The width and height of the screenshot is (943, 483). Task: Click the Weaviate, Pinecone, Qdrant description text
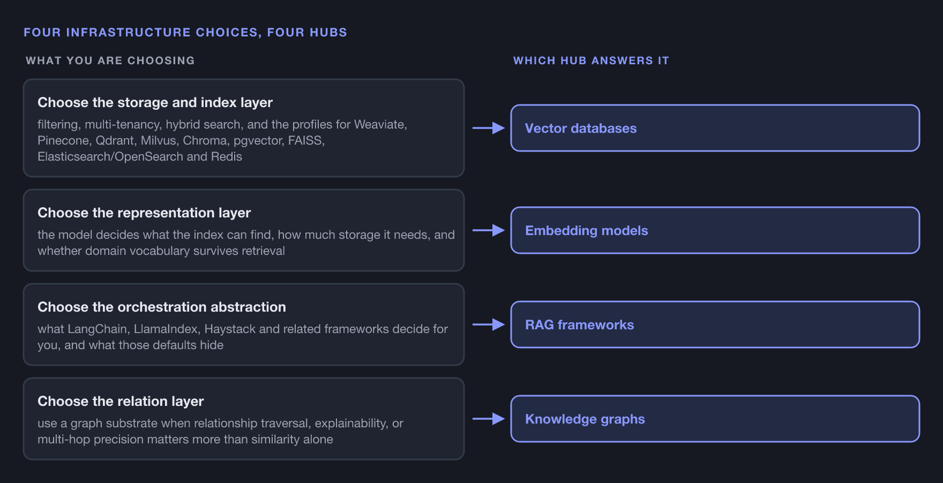pos(223,140)
